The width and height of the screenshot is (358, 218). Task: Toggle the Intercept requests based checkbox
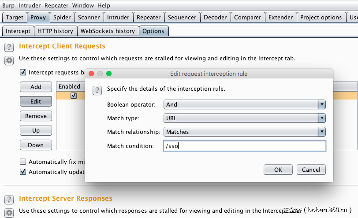point(23,73)
